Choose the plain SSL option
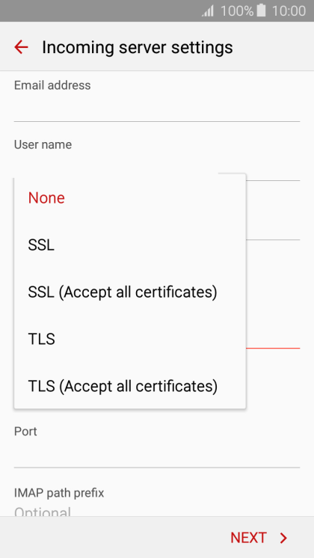Screen dimensions: 314x558 (130, 245)
